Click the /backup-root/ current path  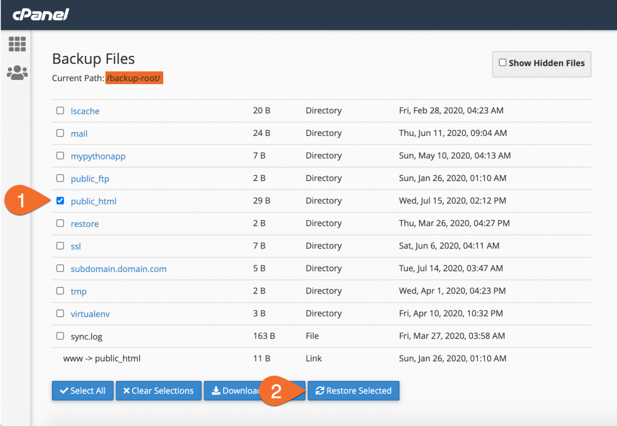(x=134, y=78)
